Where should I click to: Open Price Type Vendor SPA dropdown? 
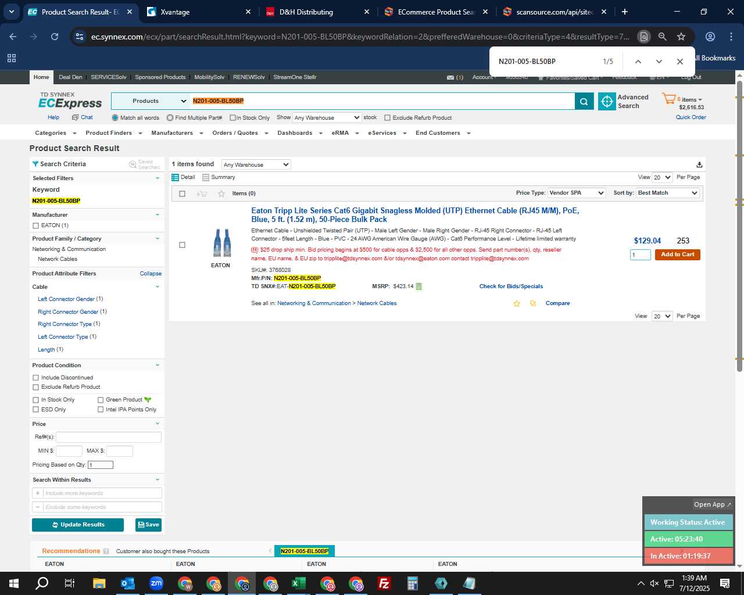[577, 193]
